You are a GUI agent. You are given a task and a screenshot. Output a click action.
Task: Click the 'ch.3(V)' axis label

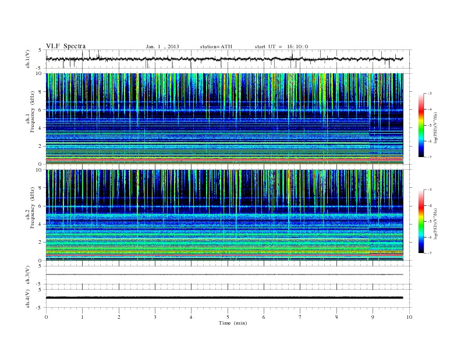tap(28, 275)
